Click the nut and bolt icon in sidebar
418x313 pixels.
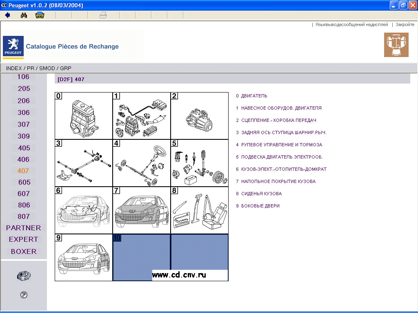click(24, 276)
